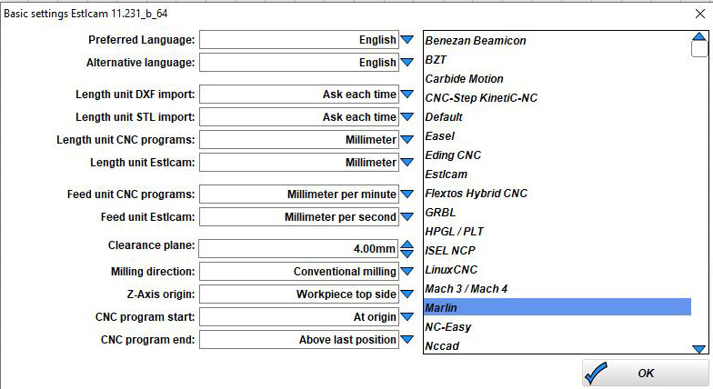713x389 pixels.
Task: Open the Milling direction dropdown arrow
Action: point(407,272)
